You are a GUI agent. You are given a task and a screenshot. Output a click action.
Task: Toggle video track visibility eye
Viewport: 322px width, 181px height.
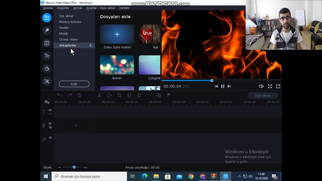pyautogui.click(x=50, y=123)
